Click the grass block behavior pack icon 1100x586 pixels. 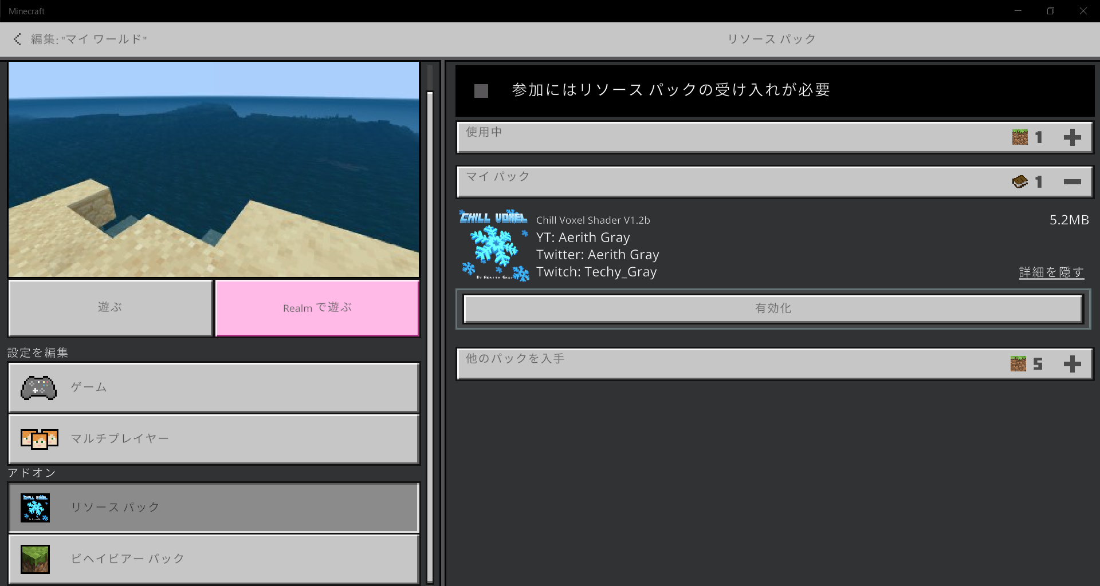tap(35, 559)
